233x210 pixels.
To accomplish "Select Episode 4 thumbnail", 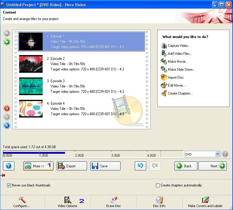I will (31, 109).
